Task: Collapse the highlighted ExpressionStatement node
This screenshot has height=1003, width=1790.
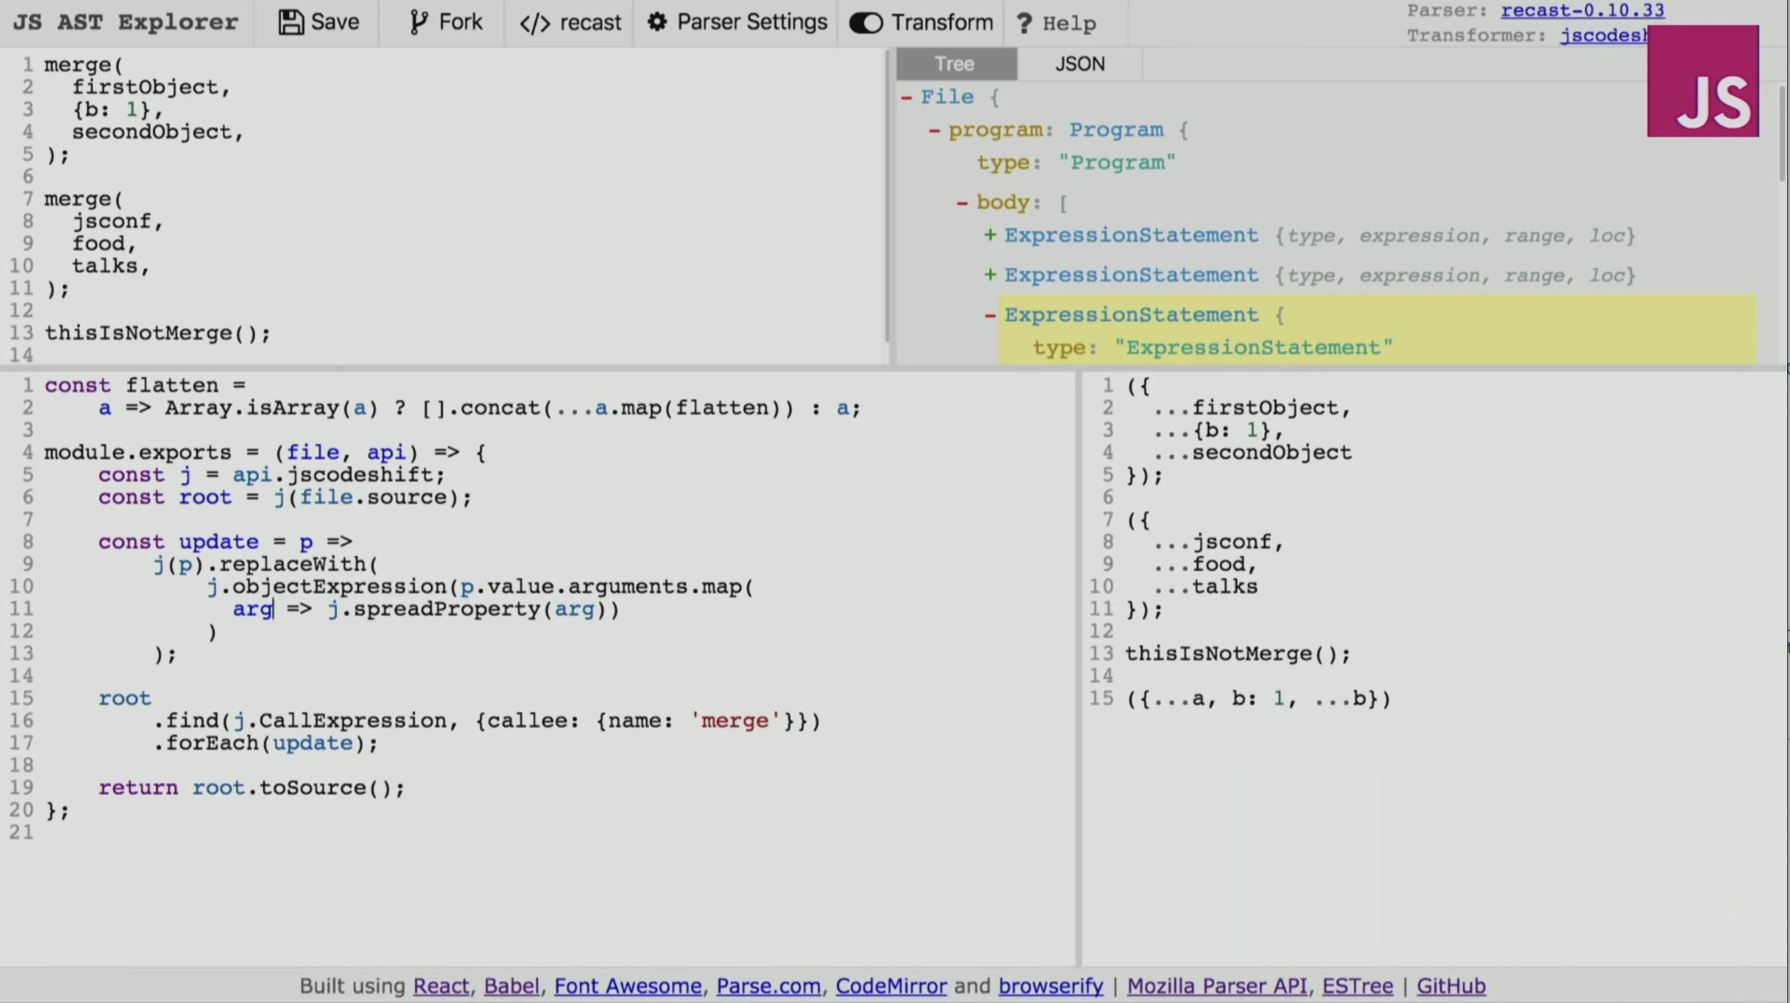Action: pyautogui.click(x=989, y=315)
